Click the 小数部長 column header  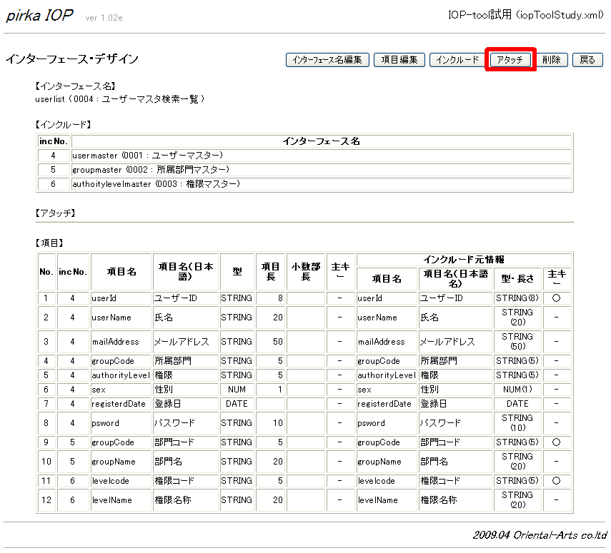click(x=306, y=272)
